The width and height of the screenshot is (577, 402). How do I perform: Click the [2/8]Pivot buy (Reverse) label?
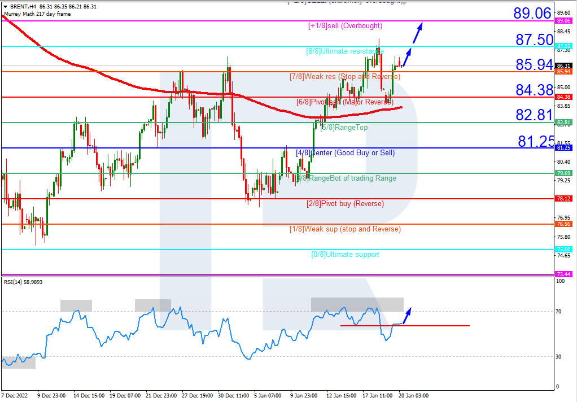pos(345,204)
